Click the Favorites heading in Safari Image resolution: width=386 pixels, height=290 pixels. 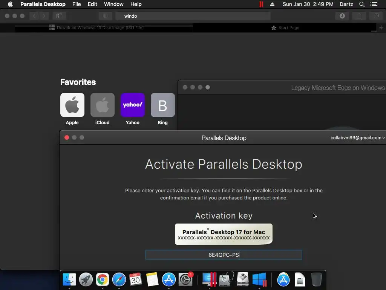tap(78, 82)
